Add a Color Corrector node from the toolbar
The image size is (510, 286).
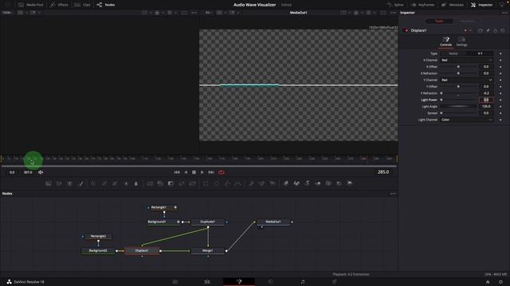[x=93, y=184]
